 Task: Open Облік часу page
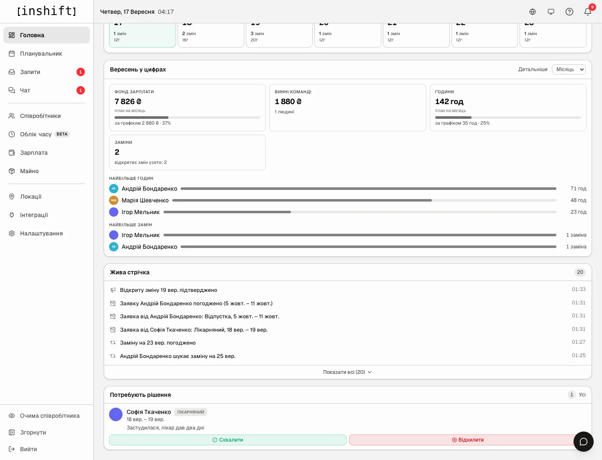point(46,134)
